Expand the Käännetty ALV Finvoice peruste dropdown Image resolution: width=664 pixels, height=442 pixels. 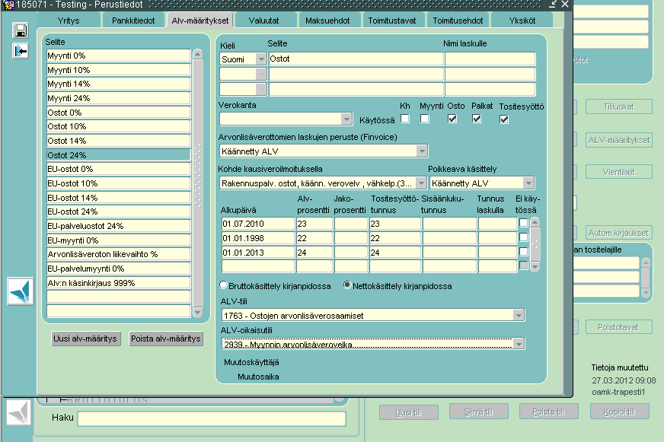coord(422,151)
